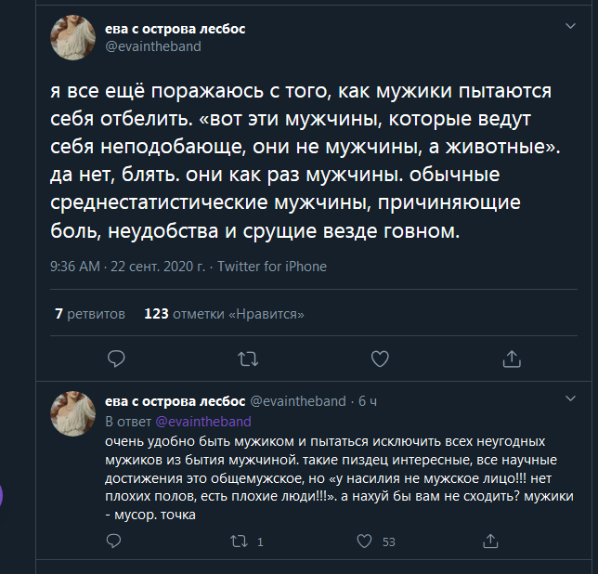Like the main tweet
The height and width of the screenshot is (574, 598).
380,358
